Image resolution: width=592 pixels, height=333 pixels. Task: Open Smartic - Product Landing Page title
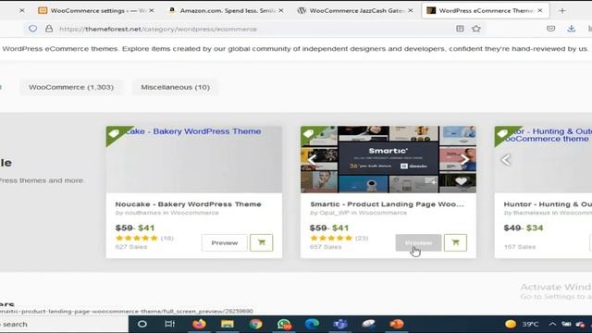click(387, 204)
